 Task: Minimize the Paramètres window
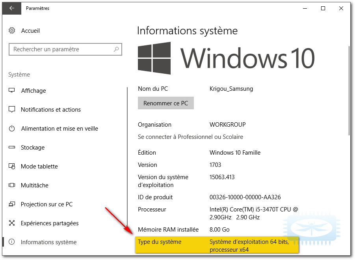[x=305, y=8]
